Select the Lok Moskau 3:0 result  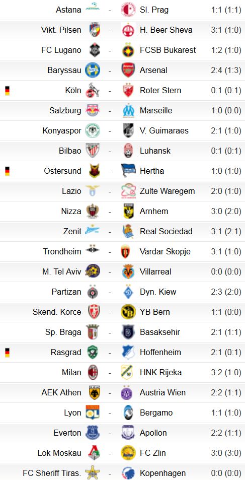[x=226, y=453]
